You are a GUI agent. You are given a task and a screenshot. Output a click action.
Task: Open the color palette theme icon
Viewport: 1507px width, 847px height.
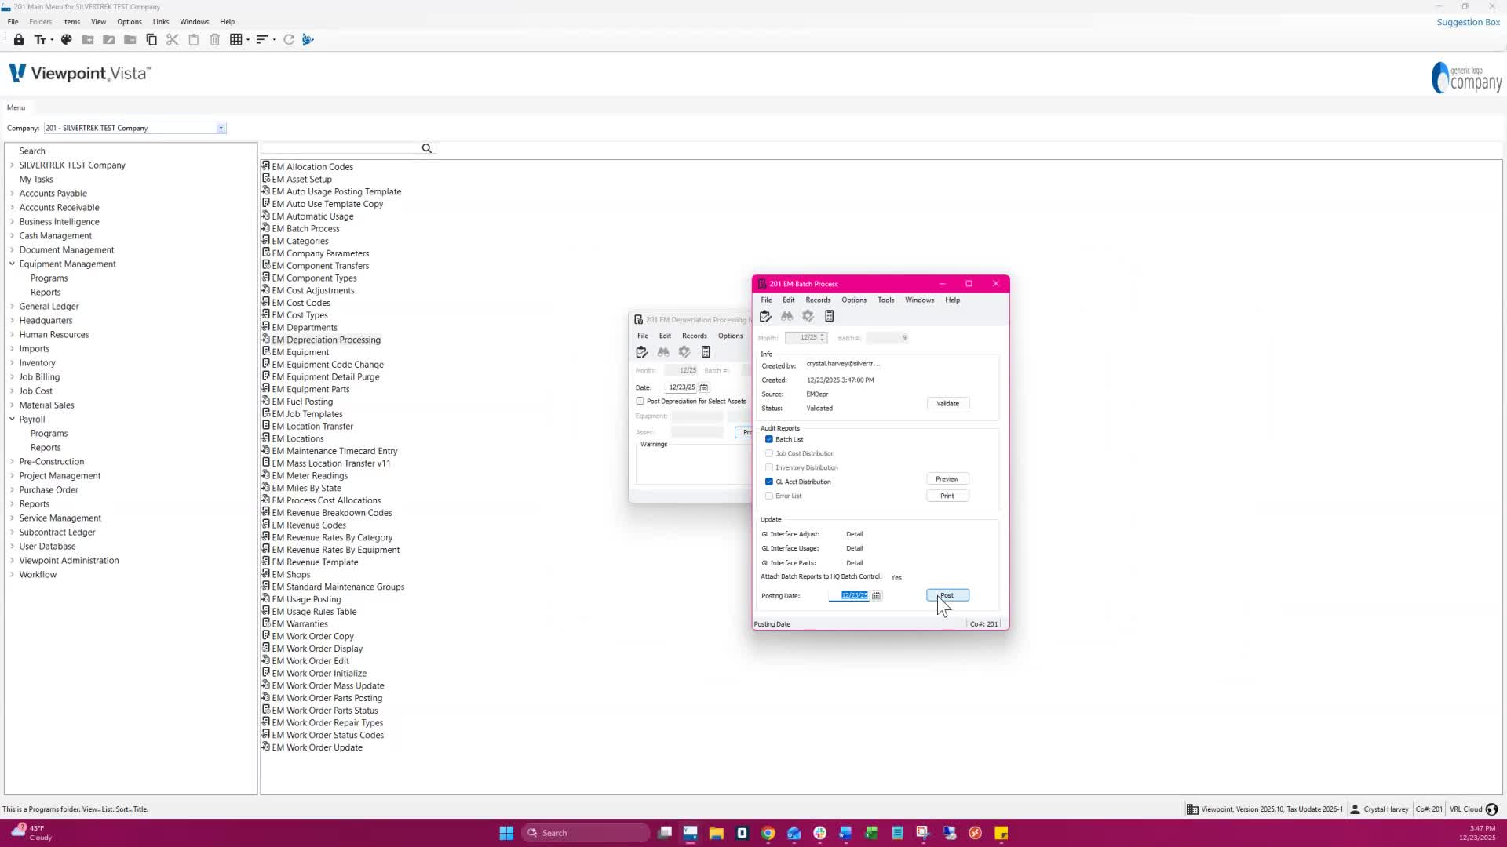click(67, 39)
